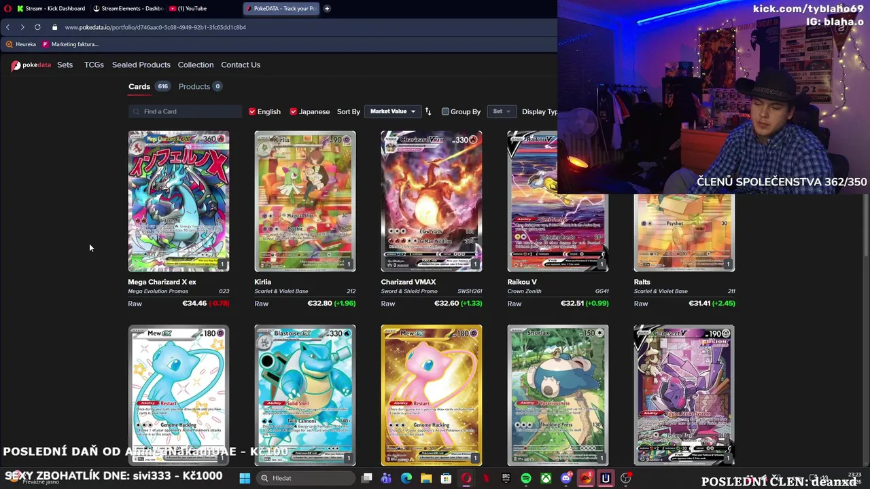
Task: Open the Kirlia card image
Action: (x=305, y=201)
